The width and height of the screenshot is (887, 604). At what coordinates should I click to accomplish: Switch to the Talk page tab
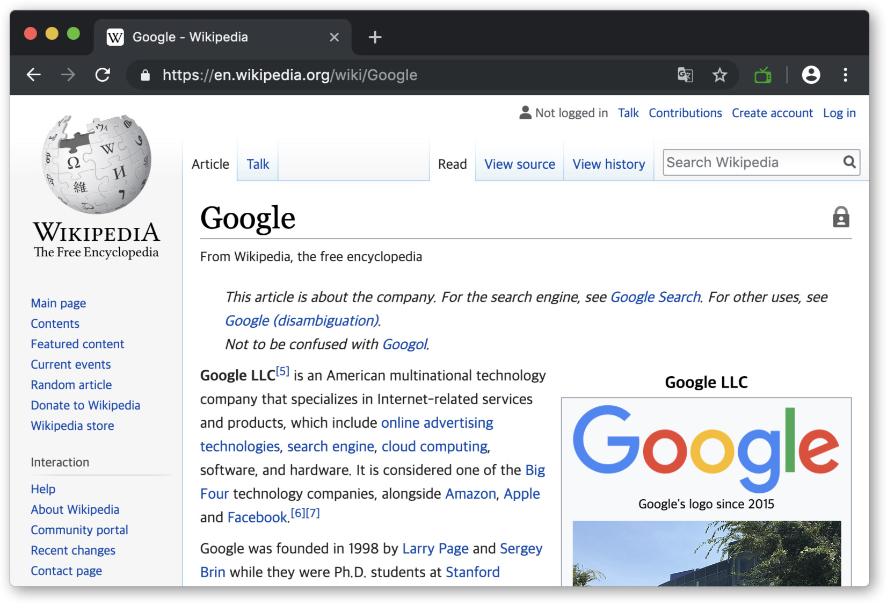point(258,164)
